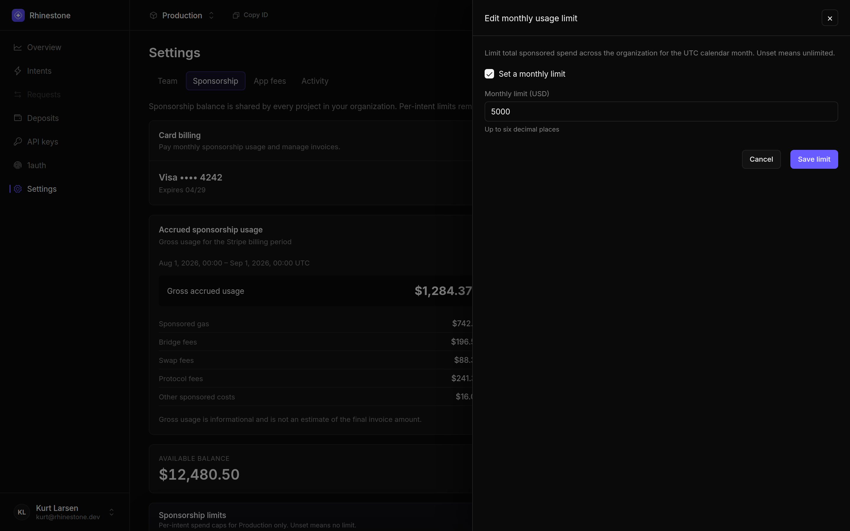This screenshot has width=850, height=531.
Task: Open the 1auth fingerprint icon
Action: 18,165
